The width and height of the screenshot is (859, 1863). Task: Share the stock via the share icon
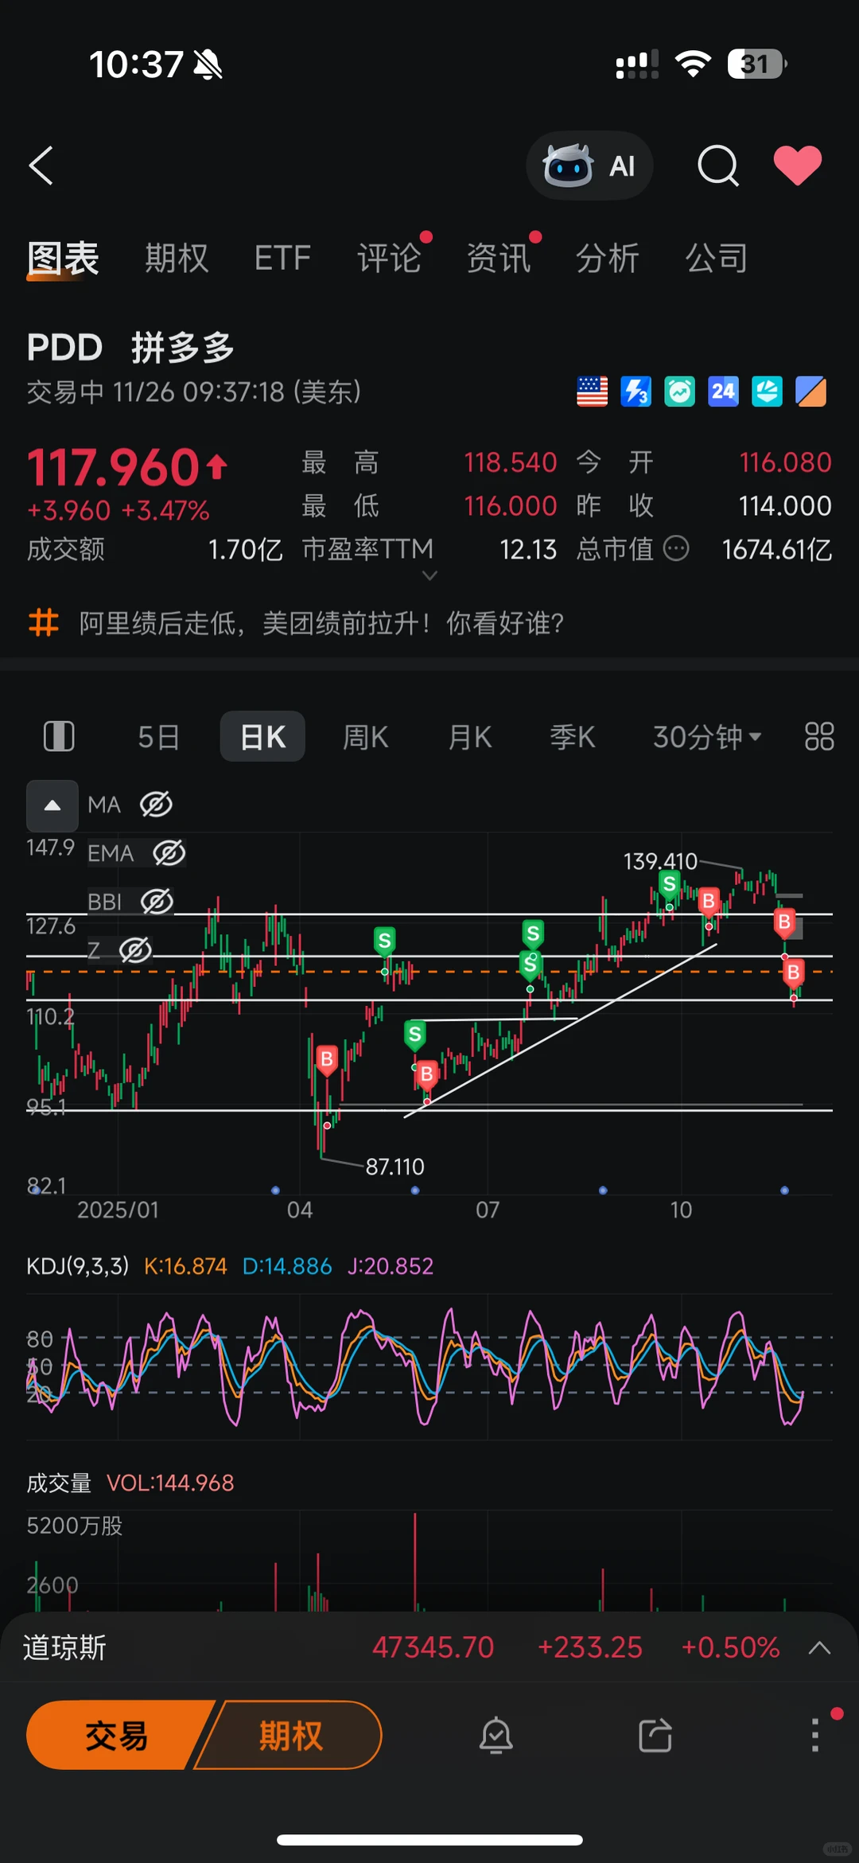(x=655, y=1735)
